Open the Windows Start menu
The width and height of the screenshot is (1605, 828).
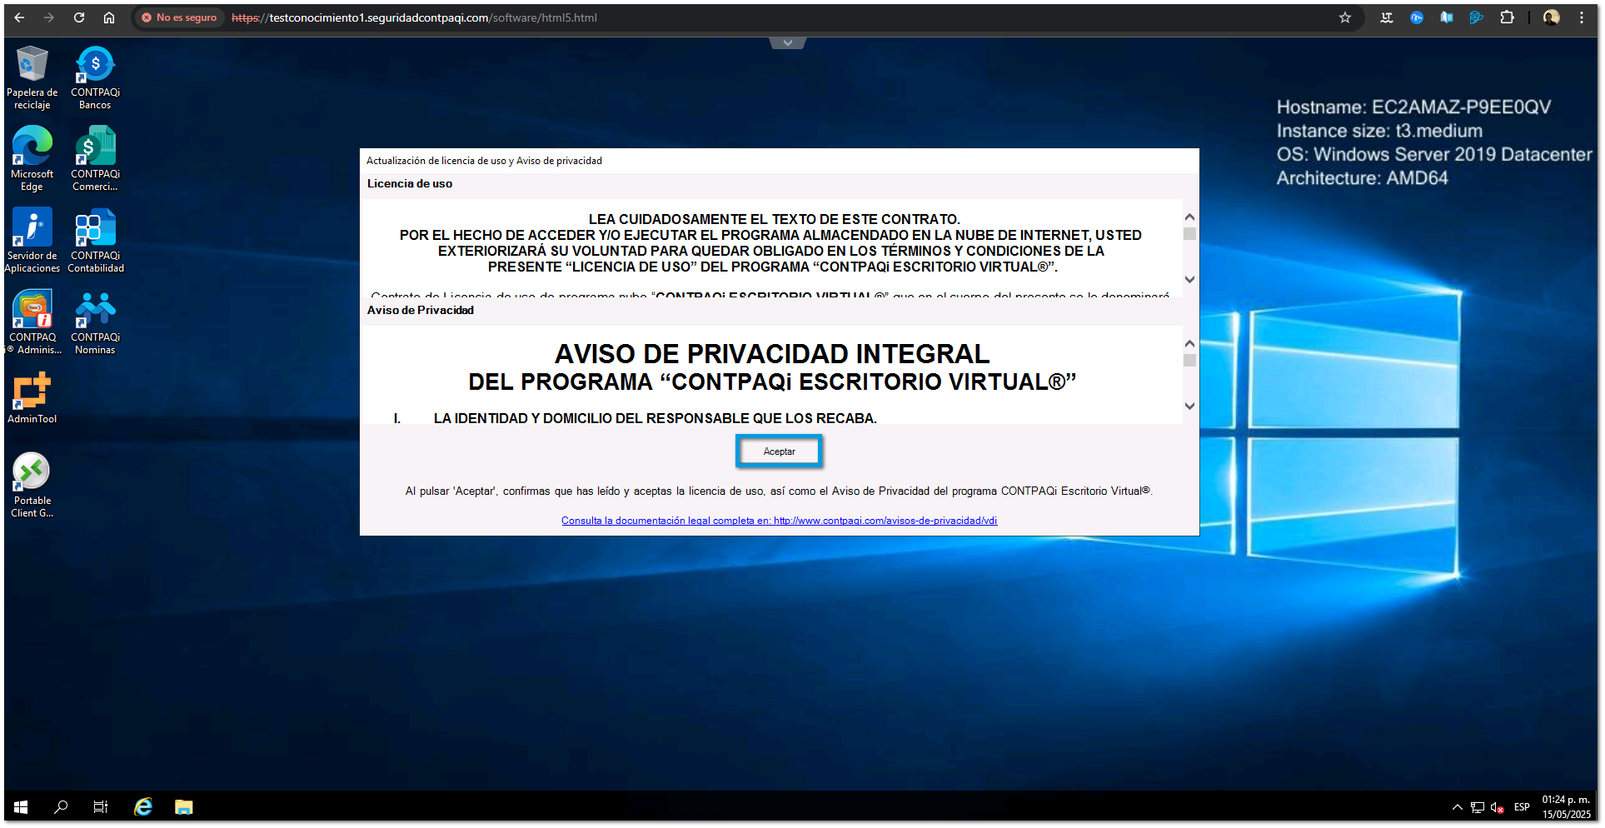coord(21,806)
